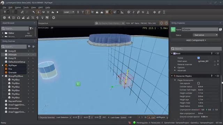The width and height of the screenshot is (223, 125).
Task: Collapse the Character Physics component section
Action: (x=172, y=76)
